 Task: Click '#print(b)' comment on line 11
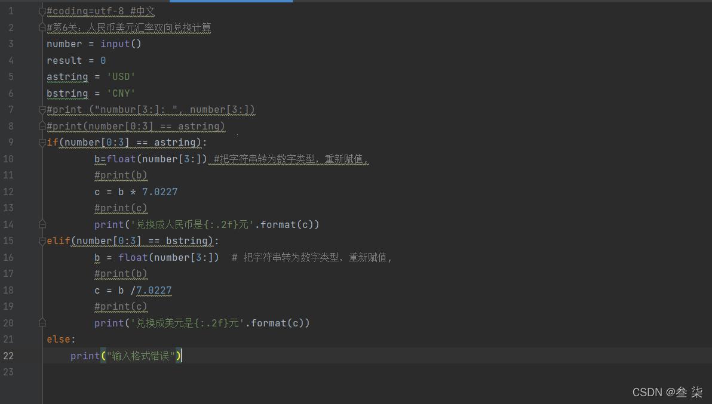121,175
